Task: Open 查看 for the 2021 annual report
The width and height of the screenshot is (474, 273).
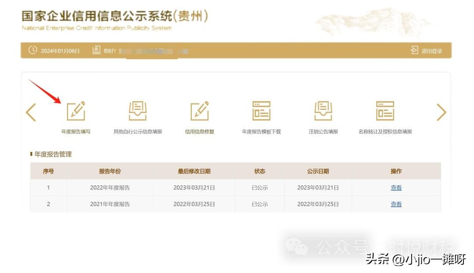Action: tap(396, 204)
